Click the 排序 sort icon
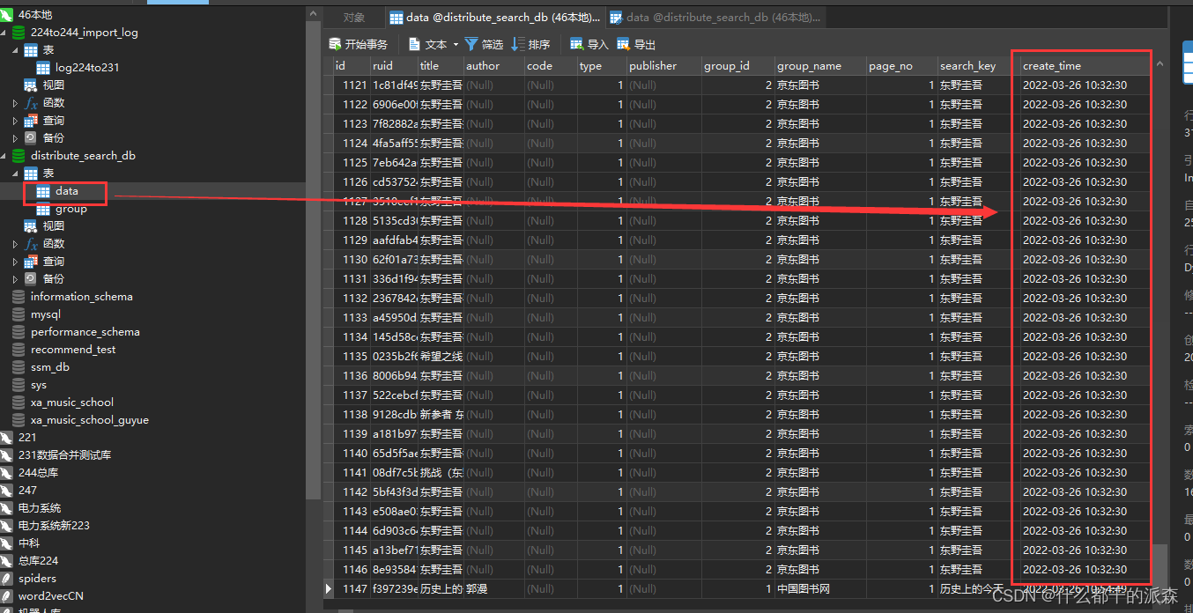This screenshot has width=1193, height=613. click(518, 44)
